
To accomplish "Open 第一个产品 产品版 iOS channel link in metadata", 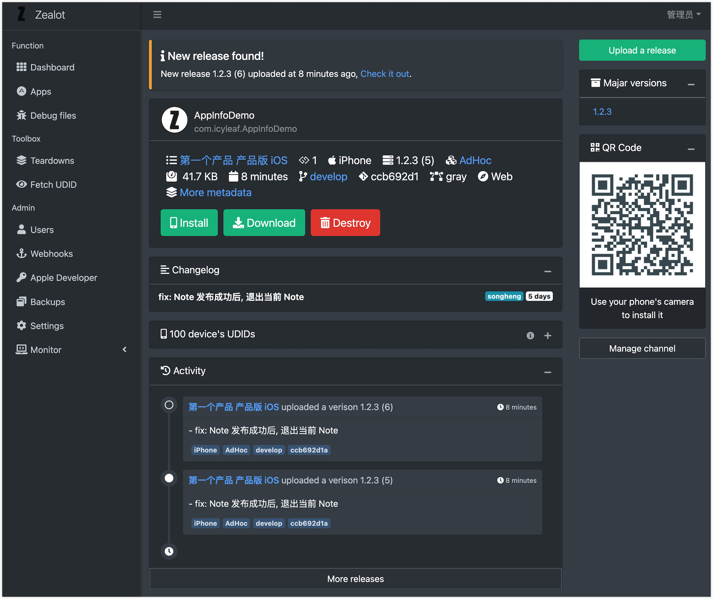I will point(234,160).
